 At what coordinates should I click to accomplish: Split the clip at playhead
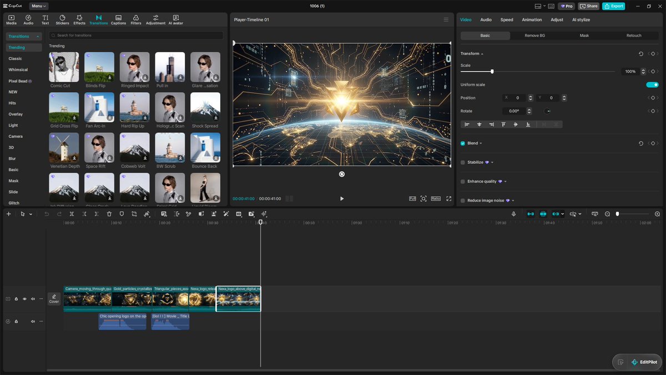point(72,214)
